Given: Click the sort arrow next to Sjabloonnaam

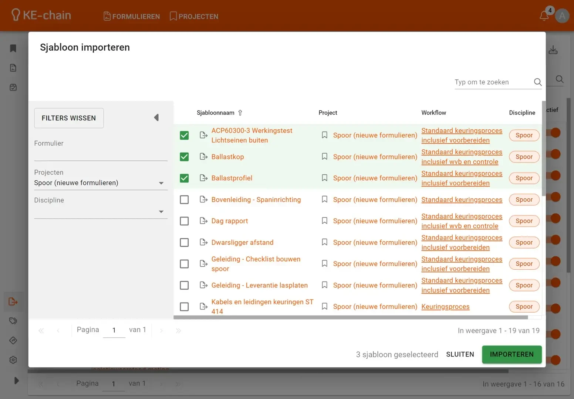Looking at the screenshot, I should click(x=240, y=113).
